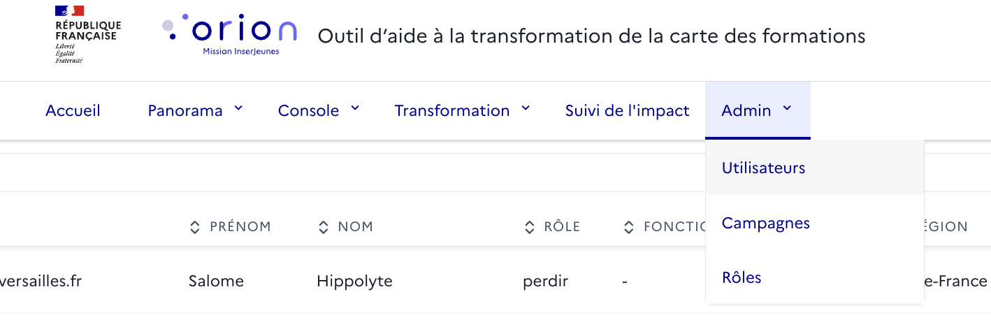
Task: Select Campagnes in Admin menu
Action: click(815, 223)
